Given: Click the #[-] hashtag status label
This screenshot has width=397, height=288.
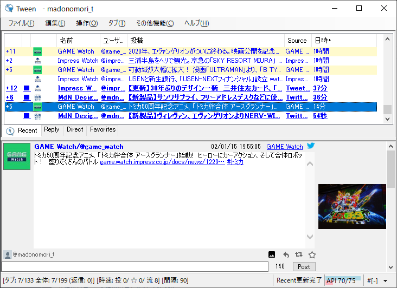Looking at the screenshot, I should [x=373, y=280].
